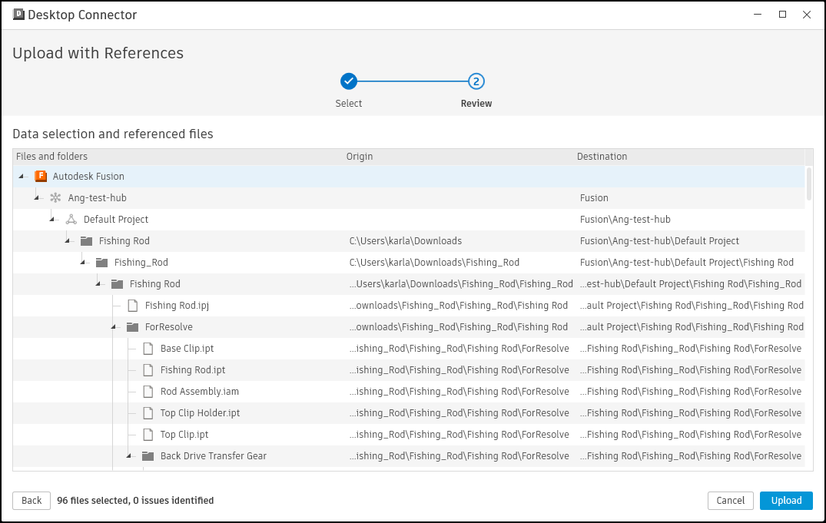826x523 pixels.
Task: Click the Rod Assembly.iam file icon
Action: click(148, 391)
